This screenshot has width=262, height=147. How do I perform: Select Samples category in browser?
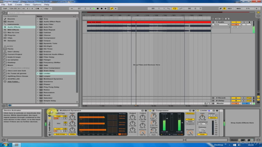coord(11,41)
